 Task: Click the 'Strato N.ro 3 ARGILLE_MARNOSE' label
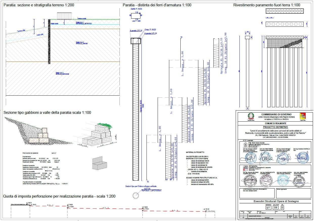[x=62, y=73]
